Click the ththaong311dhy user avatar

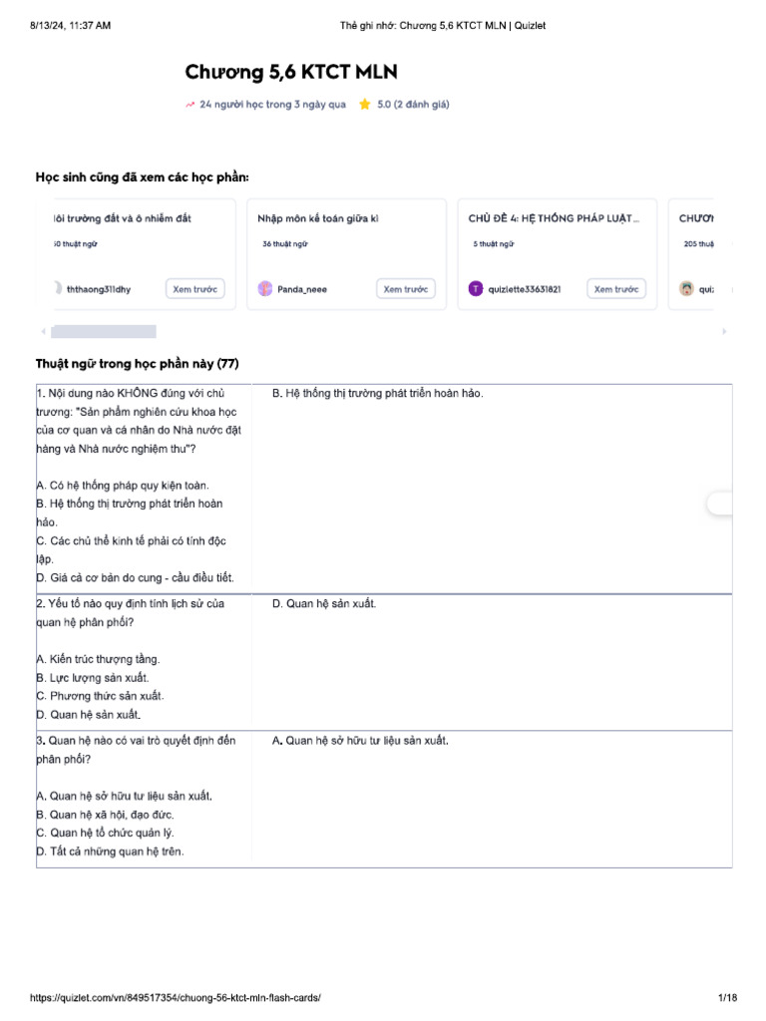tap(57, 288)
